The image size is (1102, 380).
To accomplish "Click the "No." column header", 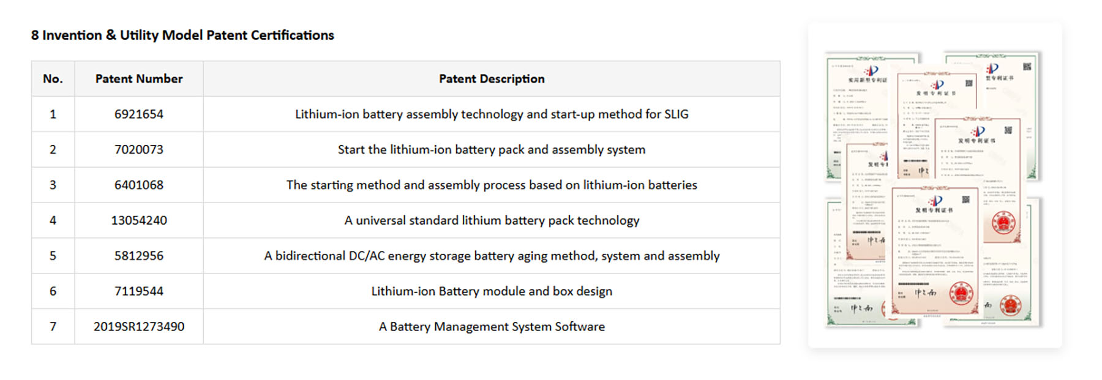I will (x=53, y=79).
